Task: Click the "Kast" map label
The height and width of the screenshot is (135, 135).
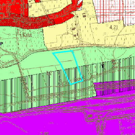Action: pos(27,35)
